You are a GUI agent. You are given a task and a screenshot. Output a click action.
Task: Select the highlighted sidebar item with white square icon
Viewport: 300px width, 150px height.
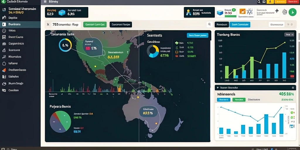(20, 24)
